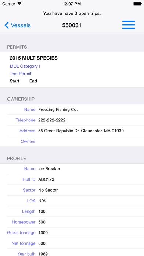Select the 2015 MULTISPECIES permit
144x256 pixels.
pyautogui.click(x=33, y=58)
